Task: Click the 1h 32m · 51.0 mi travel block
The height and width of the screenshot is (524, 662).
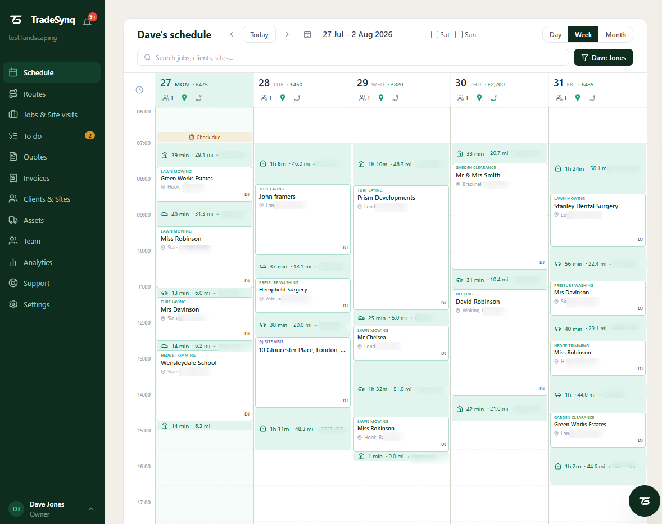Action: tap(401, 389)
